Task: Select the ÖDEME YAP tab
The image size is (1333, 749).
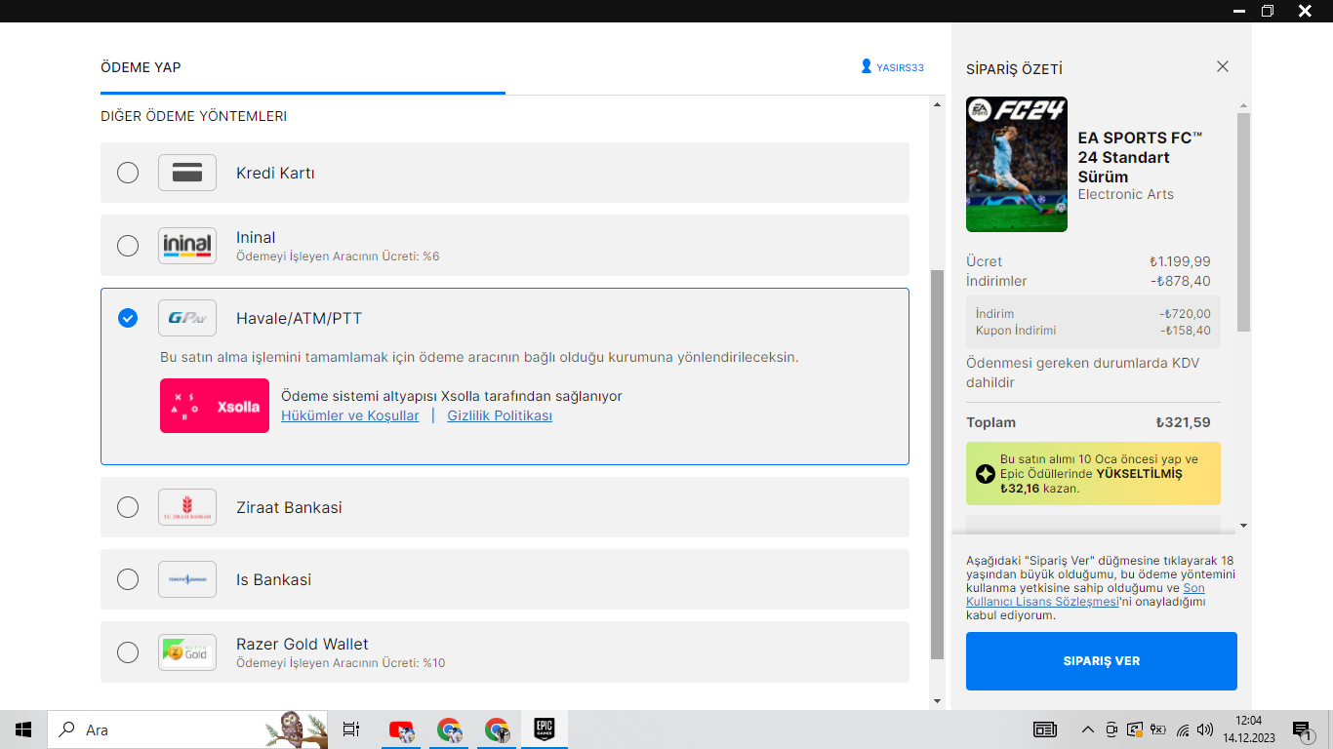Action: [141, 67]
